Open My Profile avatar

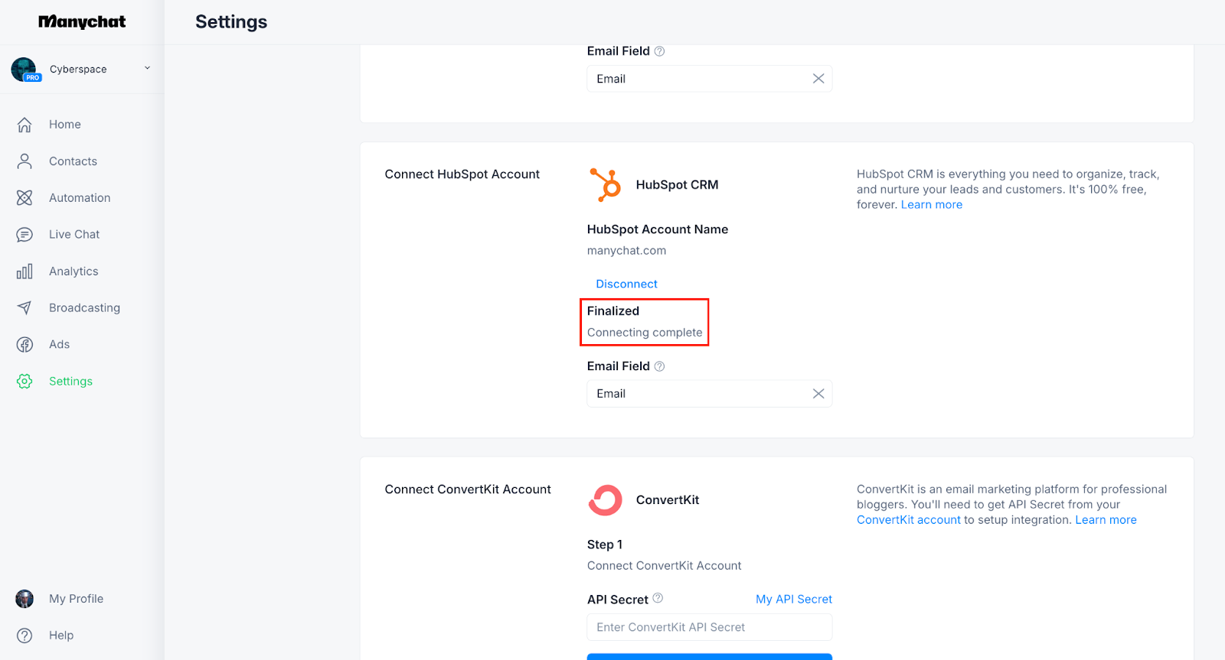[24, 599]
